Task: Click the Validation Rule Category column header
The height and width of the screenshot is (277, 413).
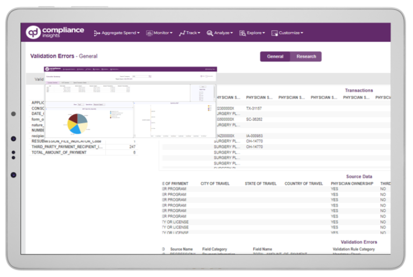Action: 353,249
